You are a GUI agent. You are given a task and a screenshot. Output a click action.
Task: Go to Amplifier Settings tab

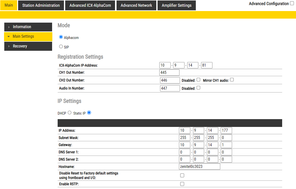(x=176, y=5)
